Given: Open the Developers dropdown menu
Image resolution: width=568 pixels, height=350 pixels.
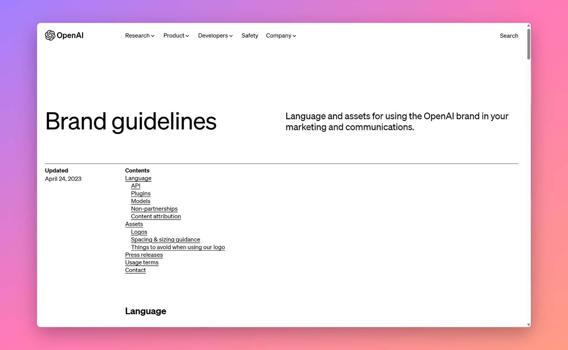Looking at the screenshot, I should [x=215, y=35].
